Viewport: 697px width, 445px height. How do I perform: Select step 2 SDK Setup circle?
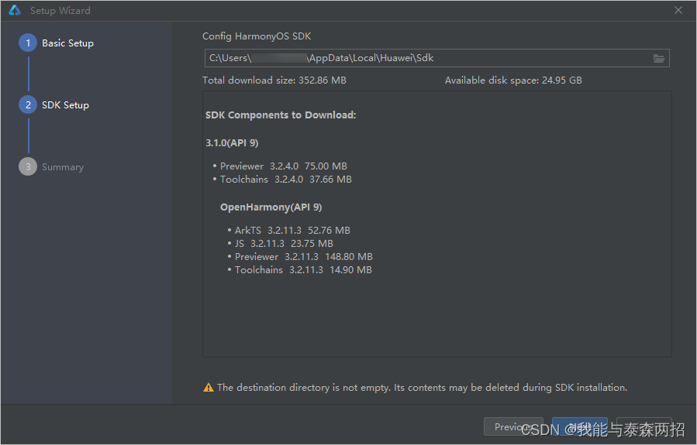[28, 104]
